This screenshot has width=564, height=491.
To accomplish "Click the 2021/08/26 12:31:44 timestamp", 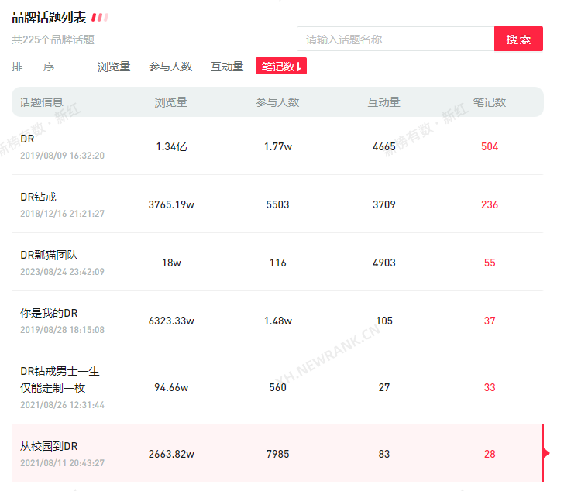I will click(62, 405).
